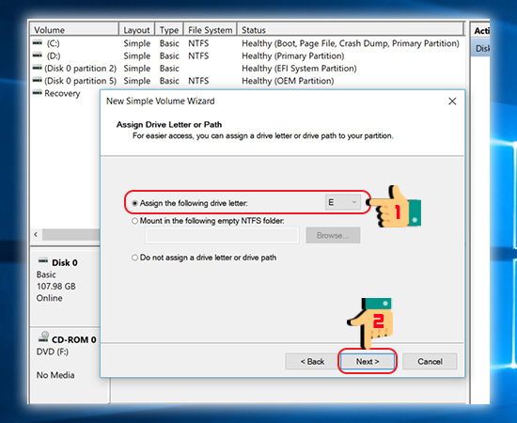Click the volume list left scroll arrow
The width and height of the screenshot is (517, 423).
coord(36,235)
